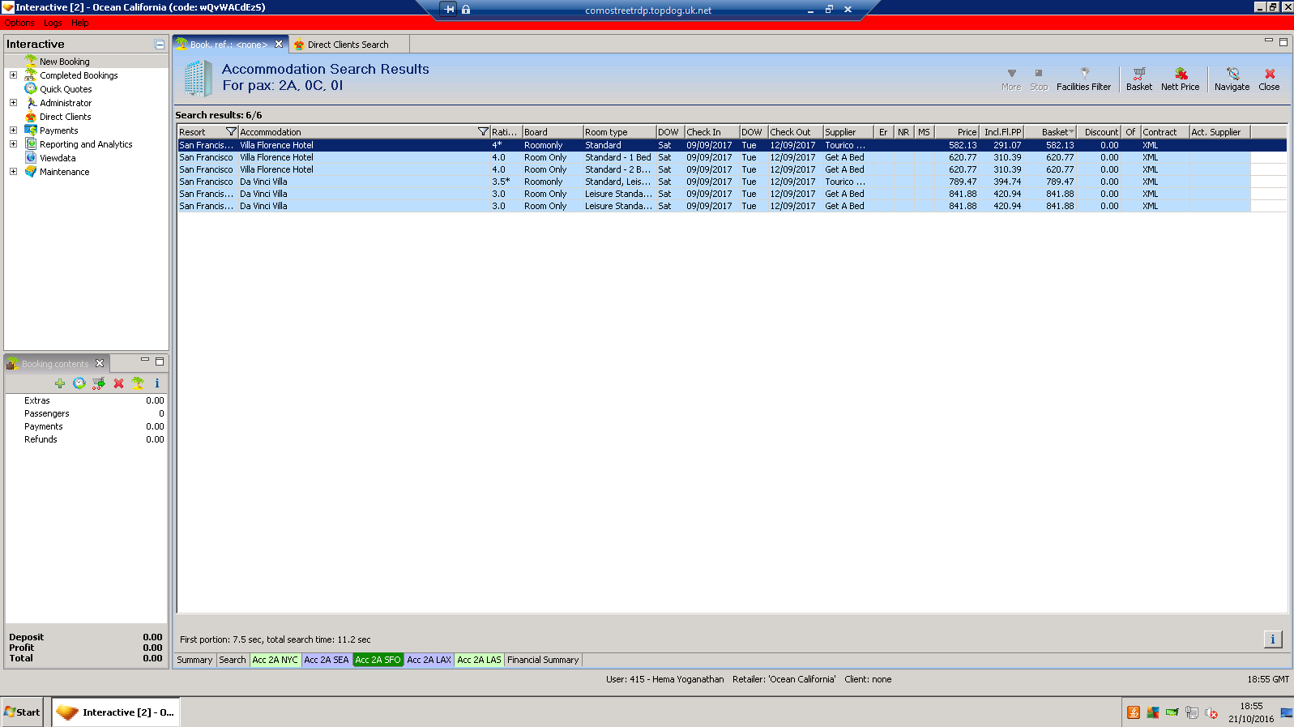Expand the Completed Bookings tree node
The height and width of the screenshot is (727, 1294).
click(13, 75)
